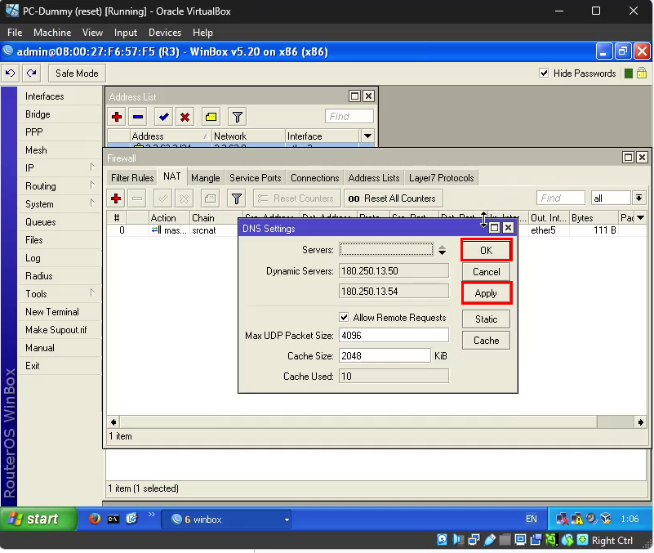The image size is (654, 553).
Task: Click the Find box in the Firewall window
Action: point(561,198)
